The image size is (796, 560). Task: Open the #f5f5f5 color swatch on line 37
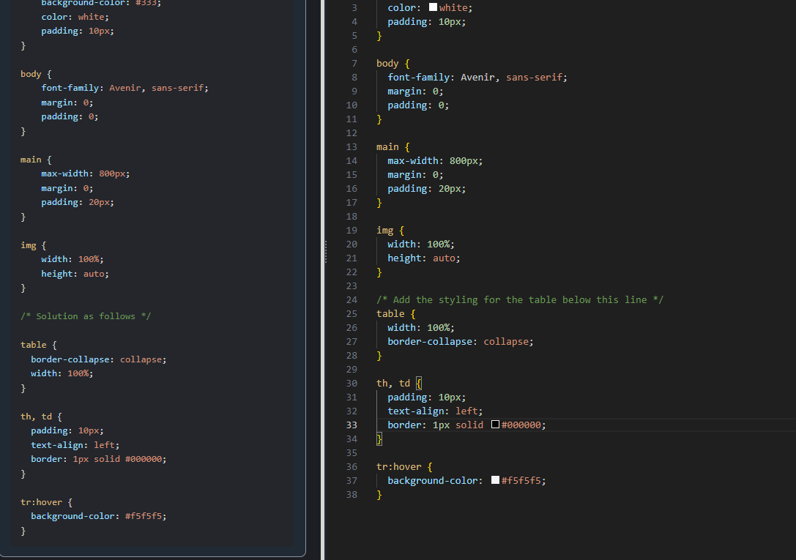point(496,480)
